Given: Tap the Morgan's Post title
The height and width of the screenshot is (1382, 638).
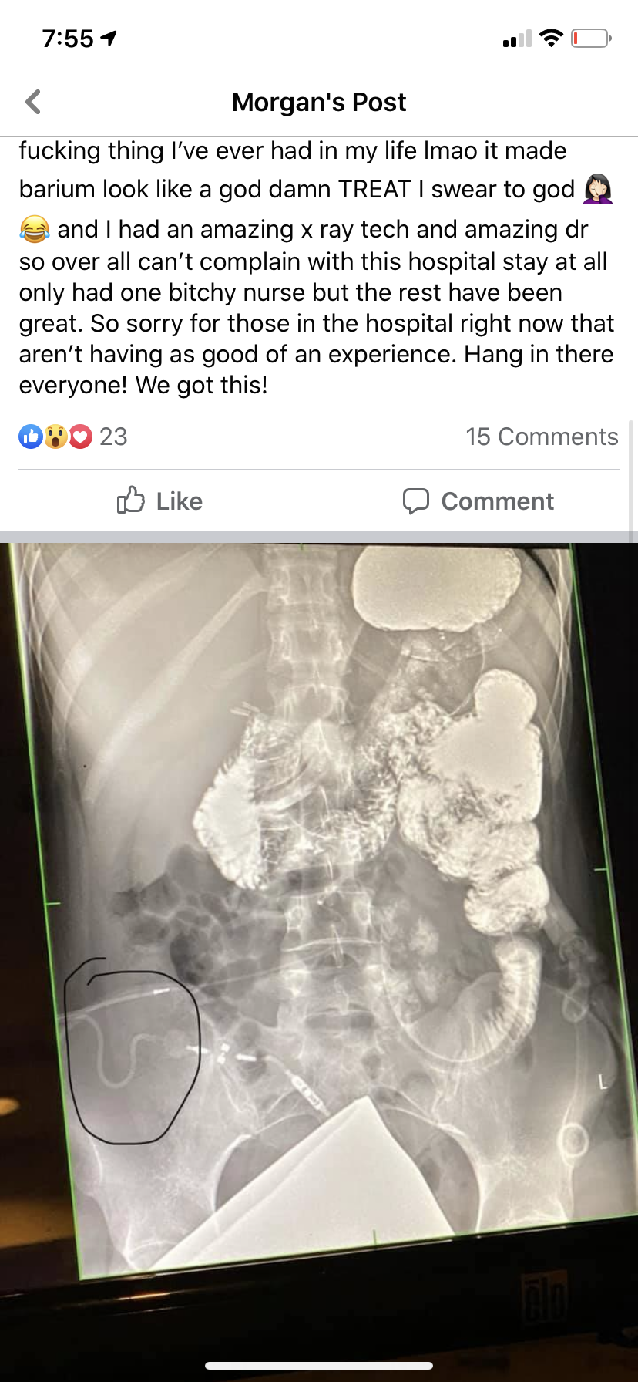Looking at the screenshot, I should [x=319, y=102].
